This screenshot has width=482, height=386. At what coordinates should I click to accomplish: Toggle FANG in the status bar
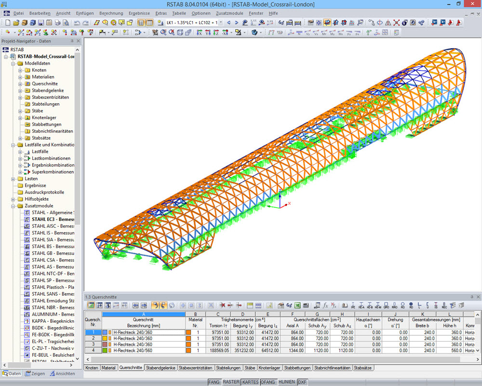pyautogui.click(x=214, y=382)
